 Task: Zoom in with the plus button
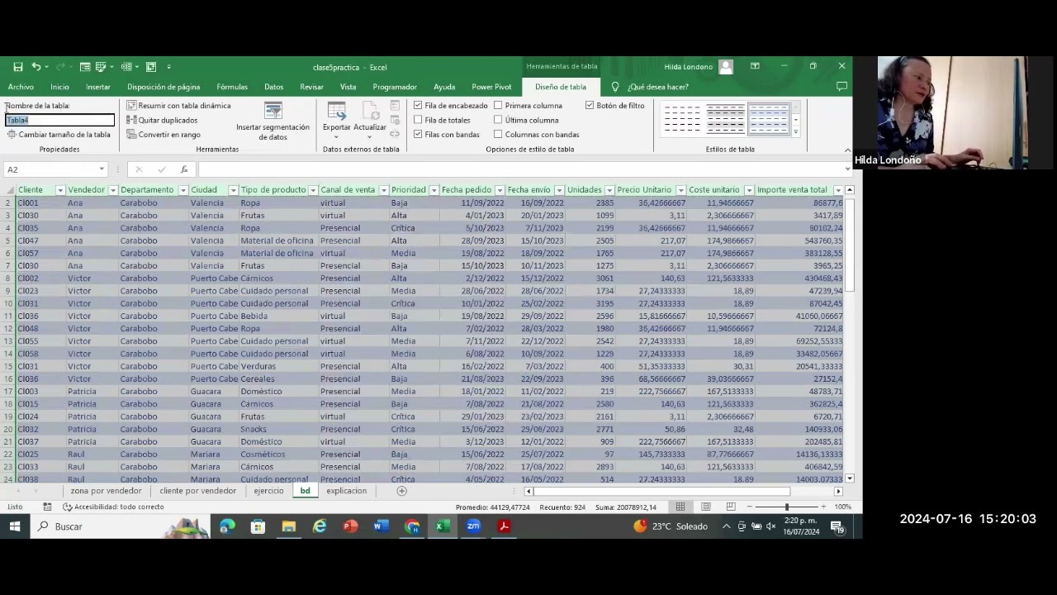(x=823, y=507)
